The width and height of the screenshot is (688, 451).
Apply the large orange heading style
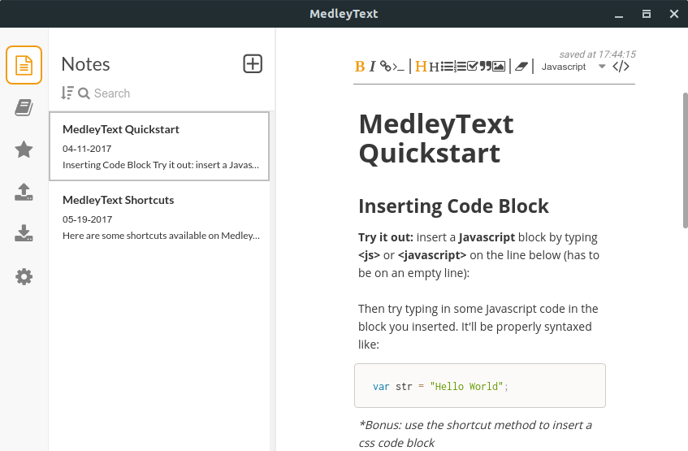tap(421, 67)
